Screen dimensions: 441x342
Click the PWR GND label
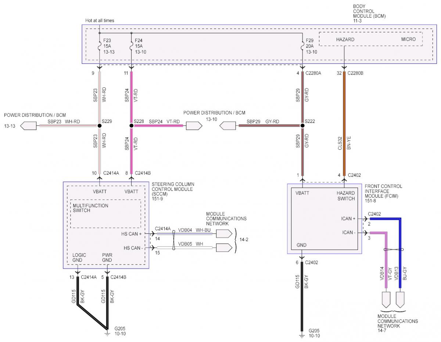[107, 258]
